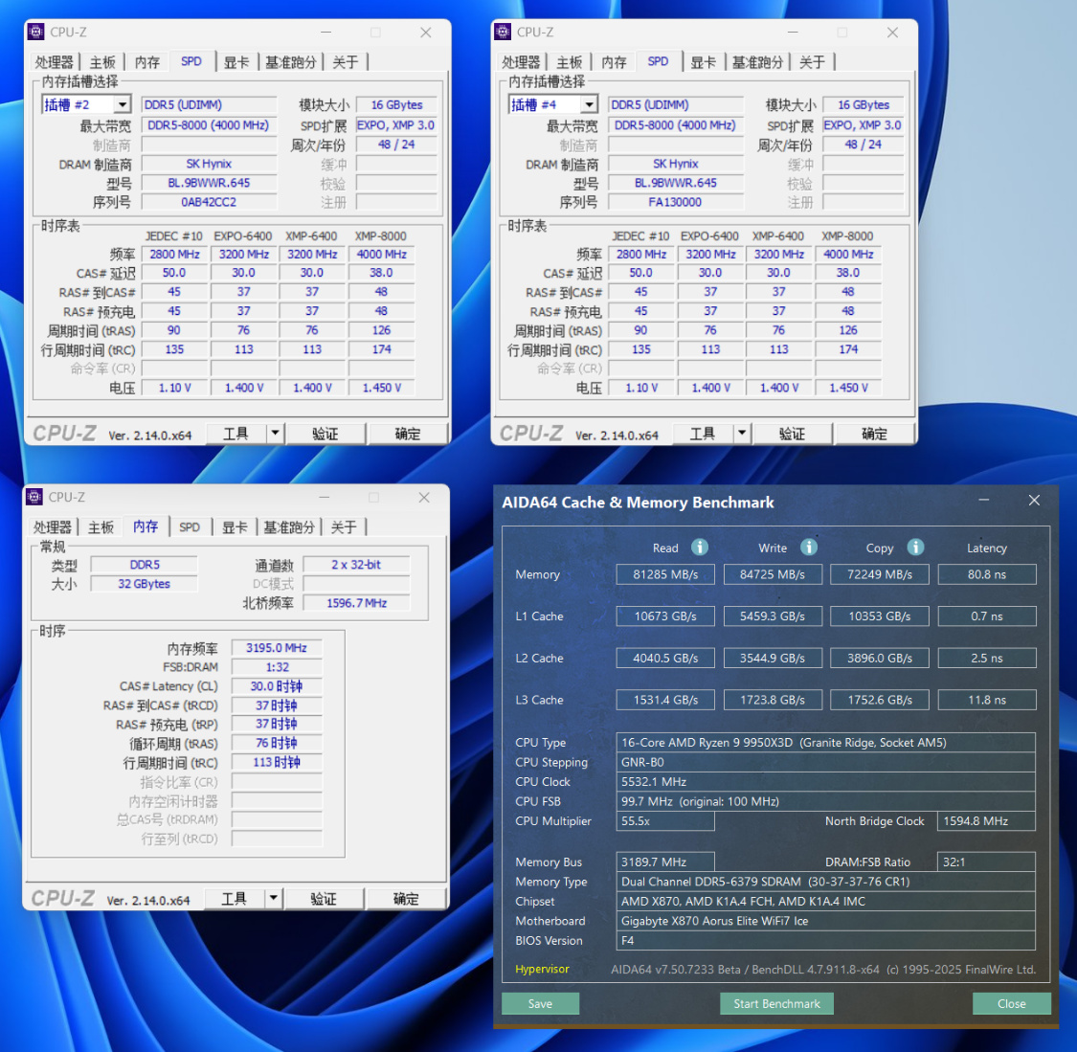Open 关于 tab in memory window
The image size is (1077, 1052).
[x=344, y=526]
